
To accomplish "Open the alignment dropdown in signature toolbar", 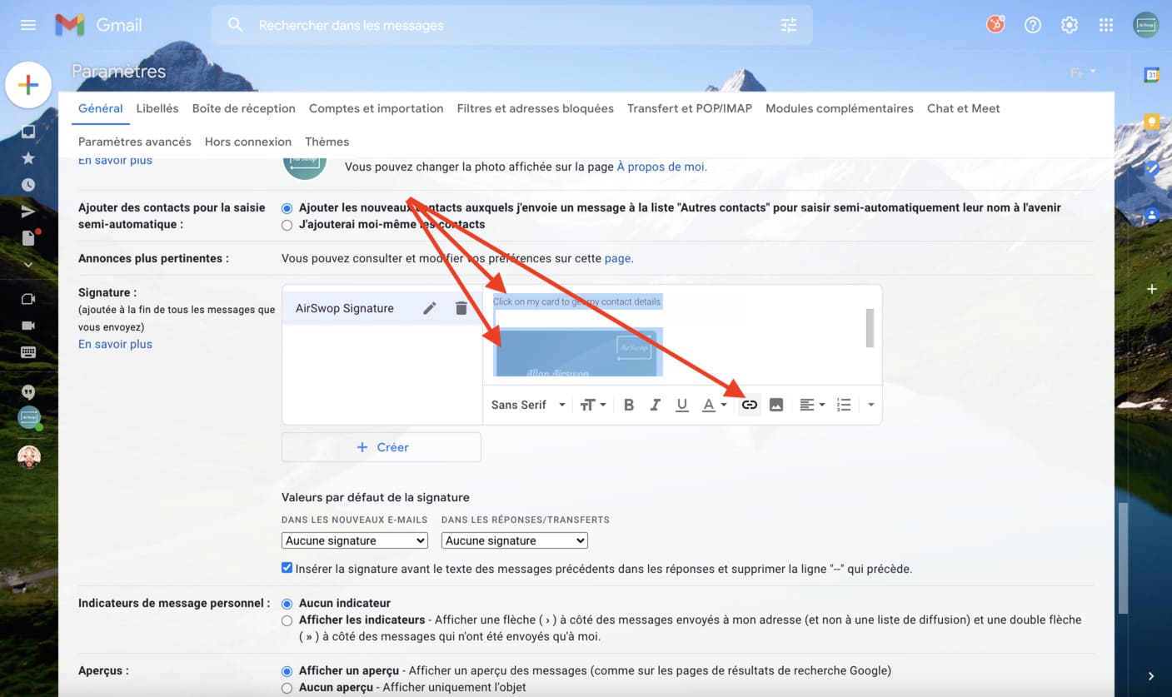I will point(812,405).
